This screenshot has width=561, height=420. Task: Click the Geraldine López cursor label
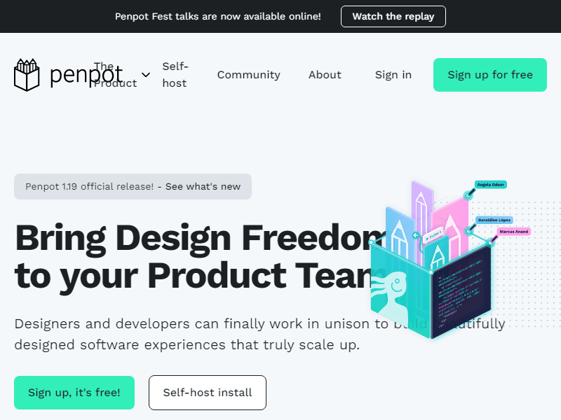494,220
